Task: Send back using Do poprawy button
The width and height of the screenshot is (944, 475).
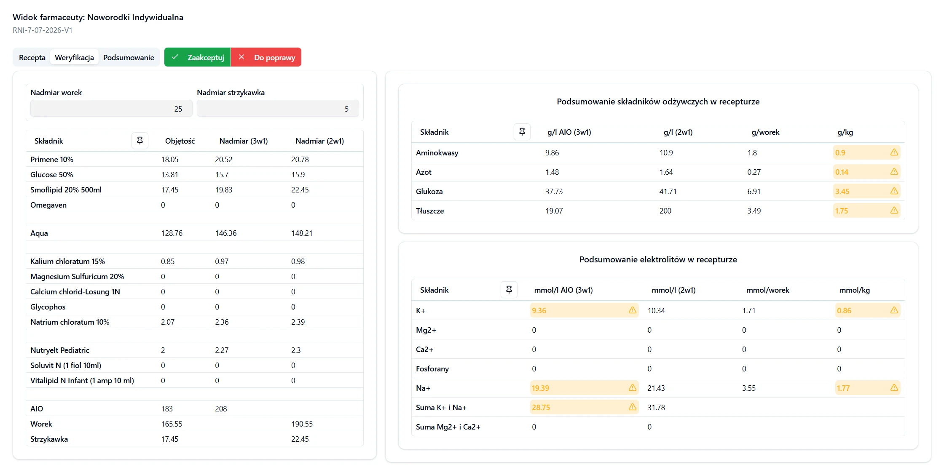Action: 266,57
